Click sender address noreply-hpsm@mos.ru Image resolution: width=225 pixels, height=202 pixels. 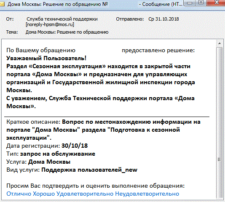[50, 24]
